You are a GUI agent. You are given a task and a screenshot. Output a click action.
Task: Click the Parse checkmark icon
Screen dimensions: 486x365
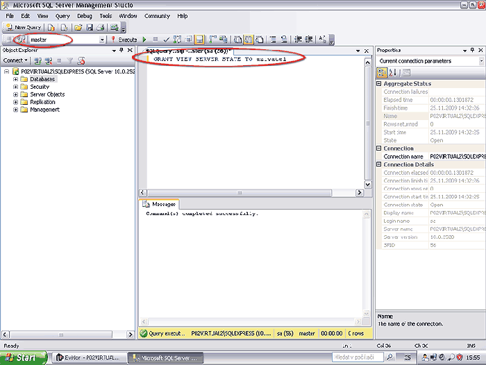pos(167,40)
